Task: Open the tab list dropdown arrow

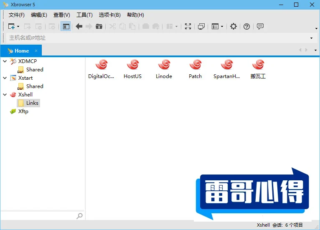Action: click(315, 50)
